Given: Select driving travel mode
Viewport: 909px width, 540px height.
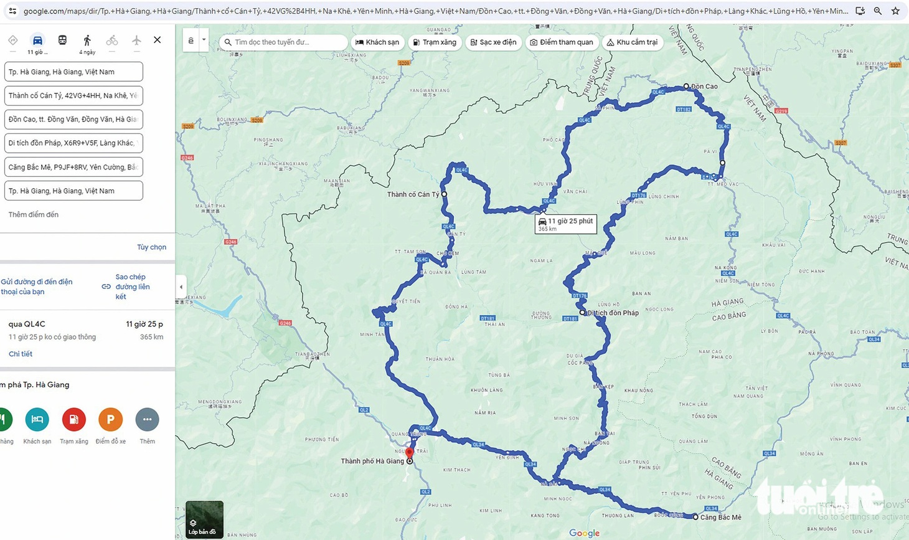Looking at the screenshot, I should click(x=37, y=40).
